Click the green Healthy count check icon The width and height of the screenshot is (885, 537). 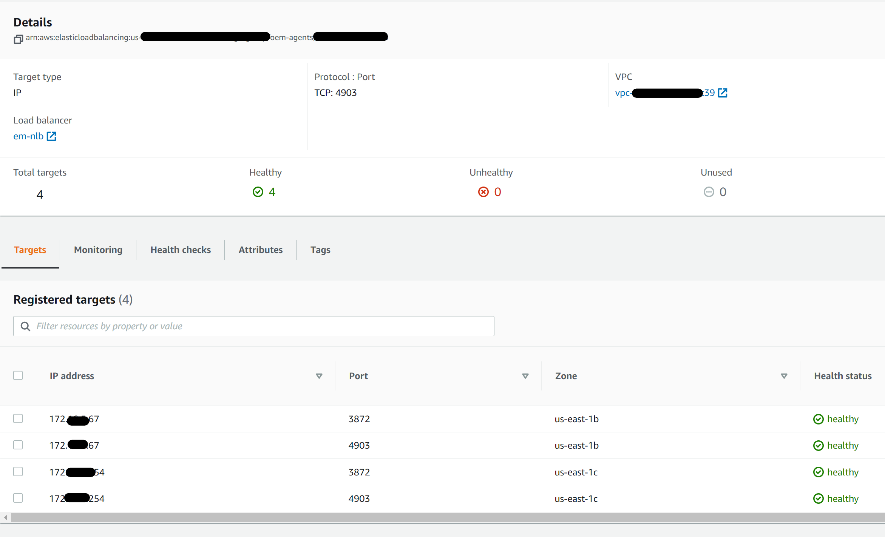coord(258,192)
